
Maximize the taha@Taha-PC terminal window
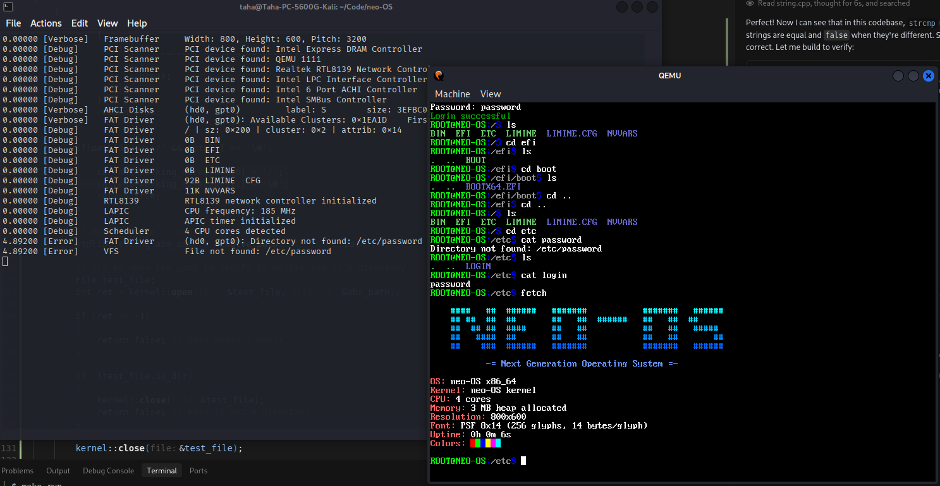coord(637,7)
